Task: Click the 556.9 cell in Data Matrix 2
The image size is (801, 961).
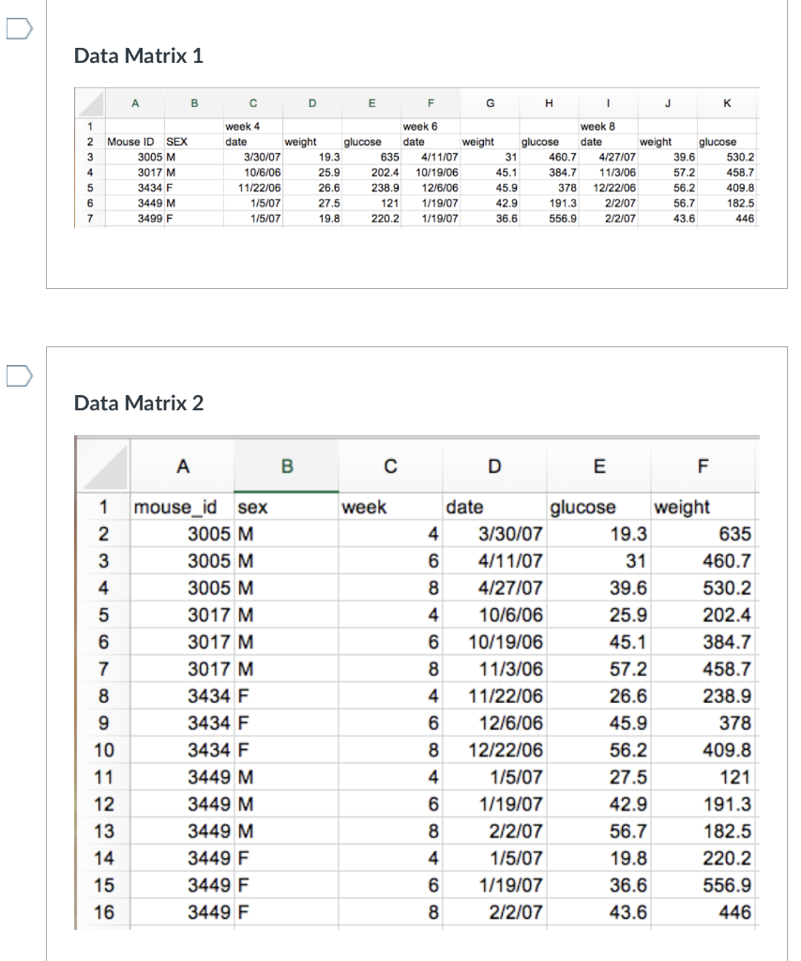Action: click(x=703, y=886)
